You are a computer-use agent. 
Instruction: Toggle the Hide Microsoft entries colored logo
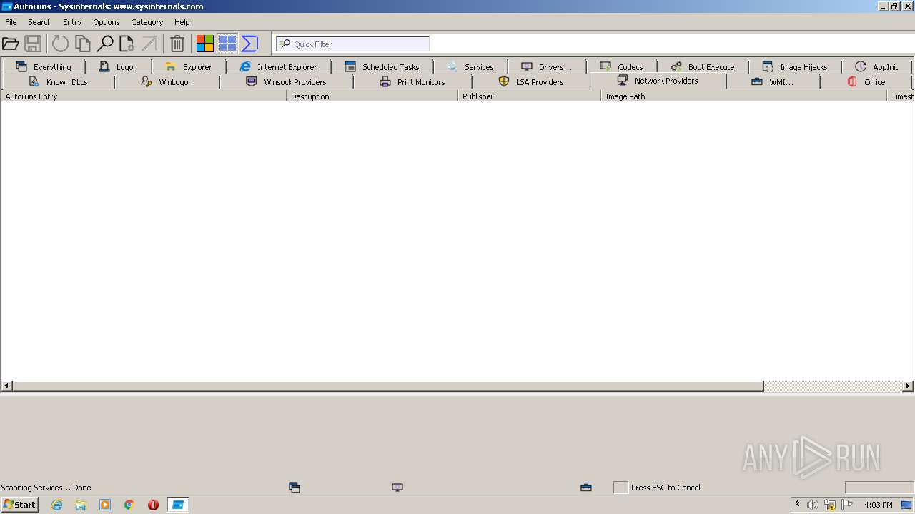point(205,44)
